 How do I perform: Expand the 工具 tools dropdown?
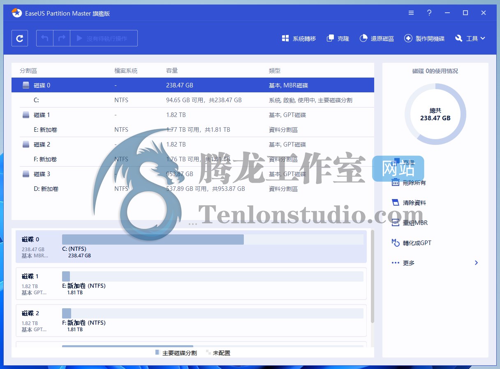pyautogui.click(x=470, y=39)
